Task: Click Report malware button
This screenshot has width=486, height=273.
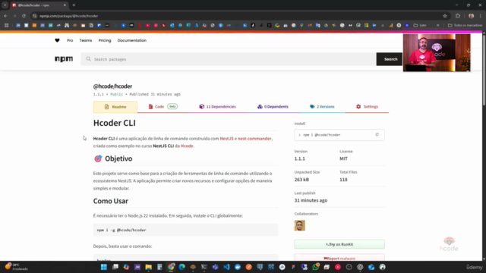Action: [x=339, y=258]
